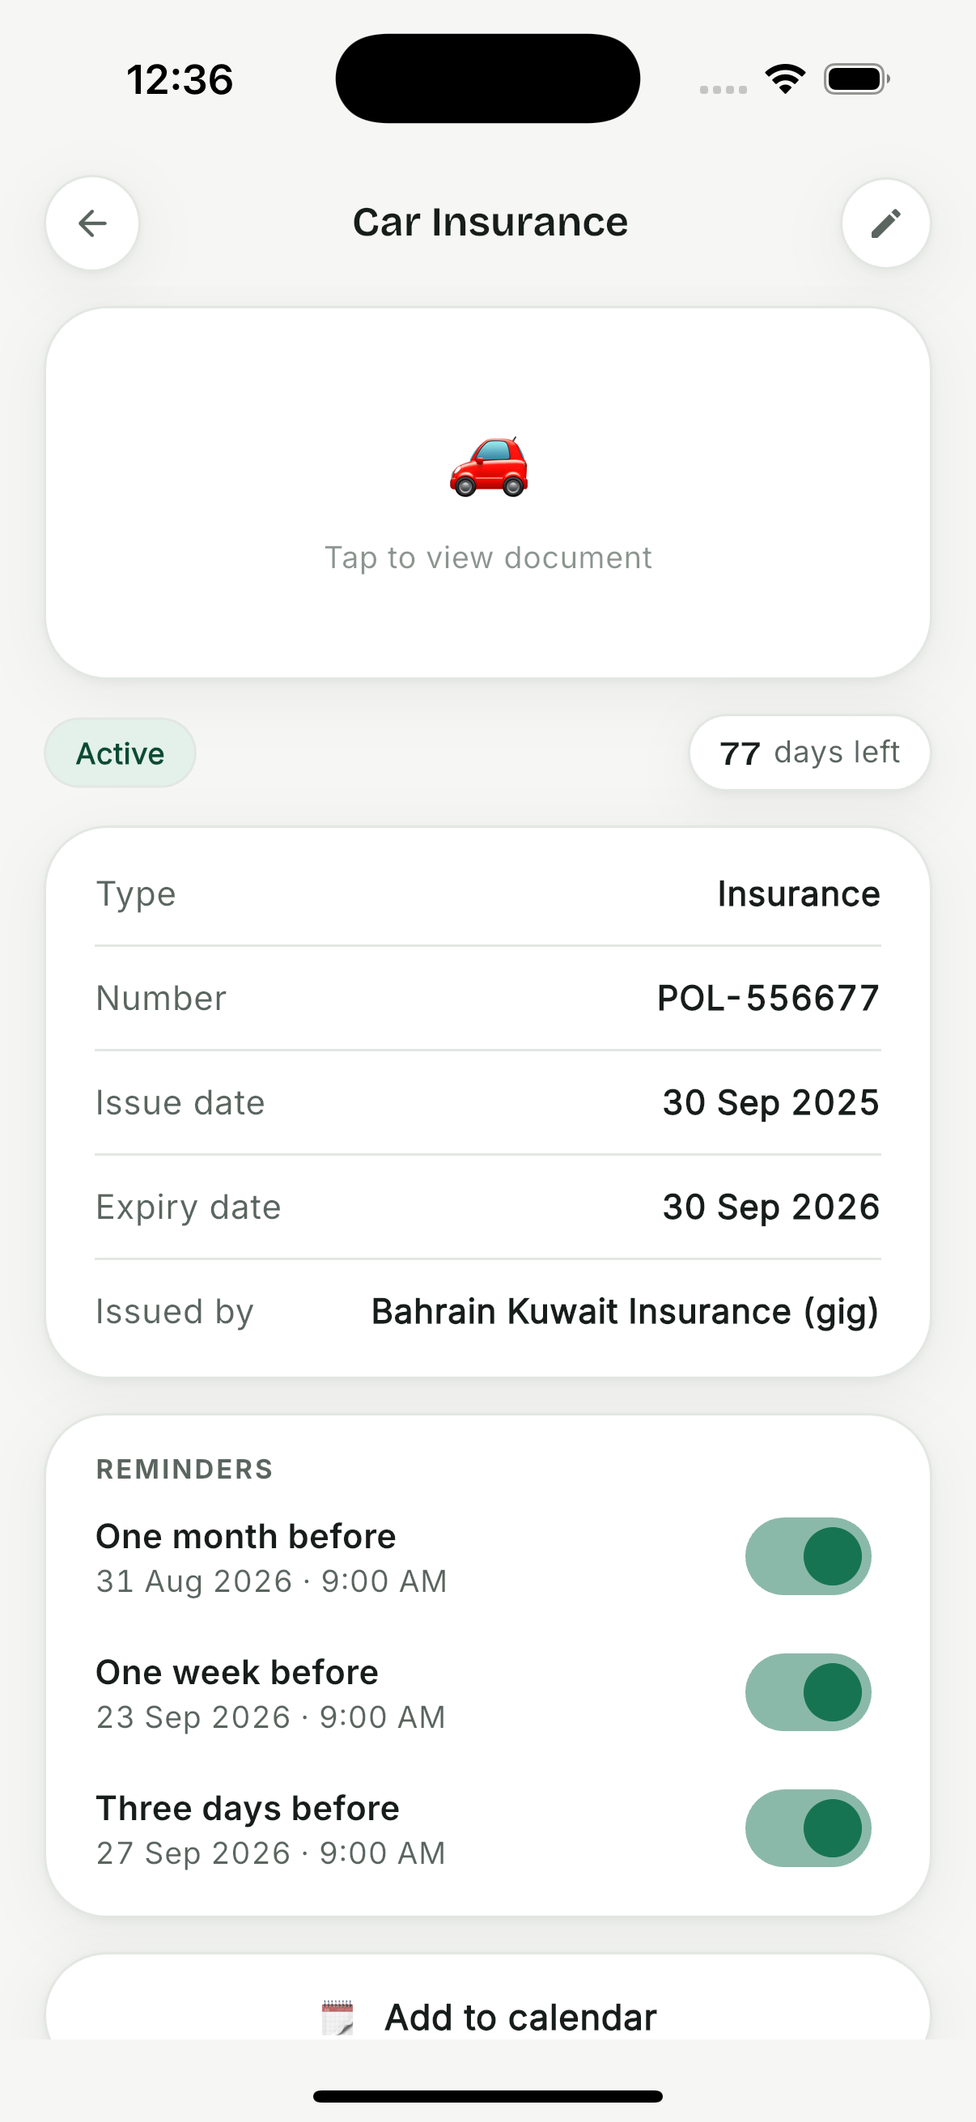Screen dimensions: 976x2122
Task: Select the policy number POL-556677
Action: point(768,998)
